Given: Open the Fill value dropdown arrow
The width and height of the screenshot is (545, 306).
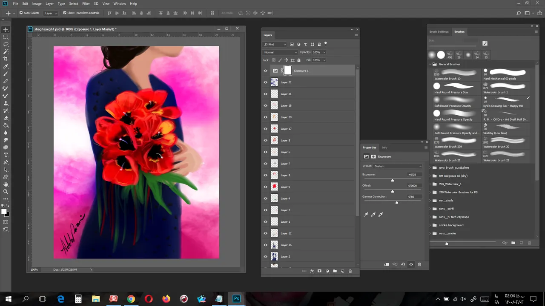Looking at the screenshot, I should pyautogui.click(x=324, y=60).
